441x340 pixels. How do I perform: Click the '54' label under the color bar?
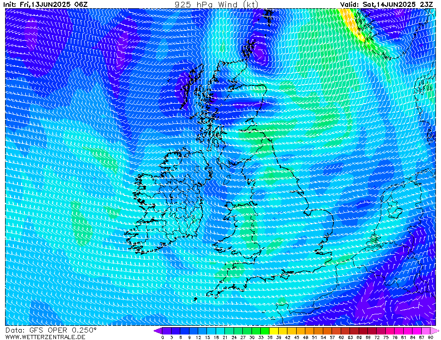point(323,337)
